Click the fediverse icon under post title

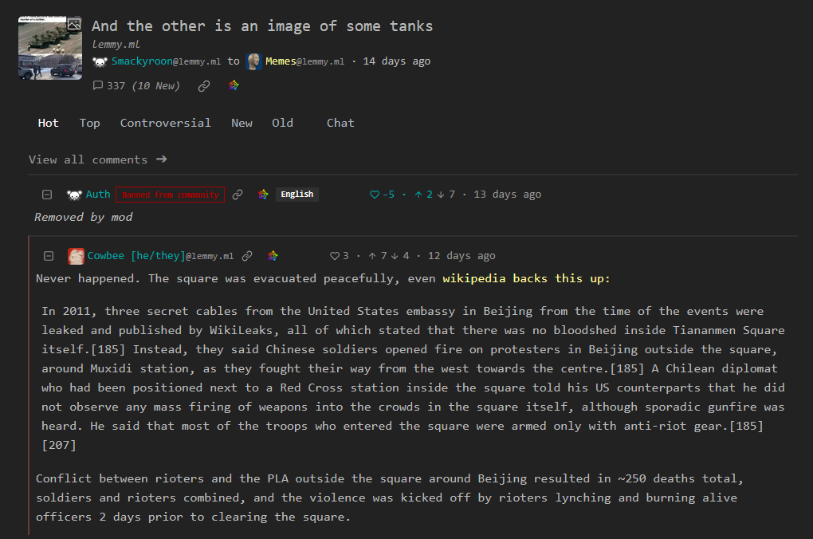tap(234, 85)
